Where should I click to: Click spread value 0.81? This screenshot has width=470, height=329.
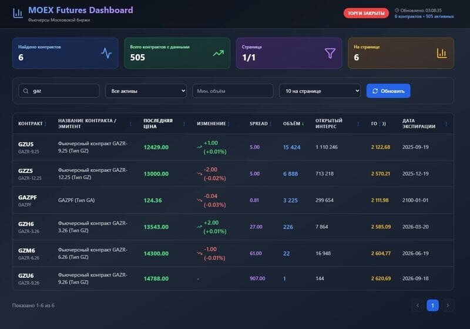pos(254,200)
